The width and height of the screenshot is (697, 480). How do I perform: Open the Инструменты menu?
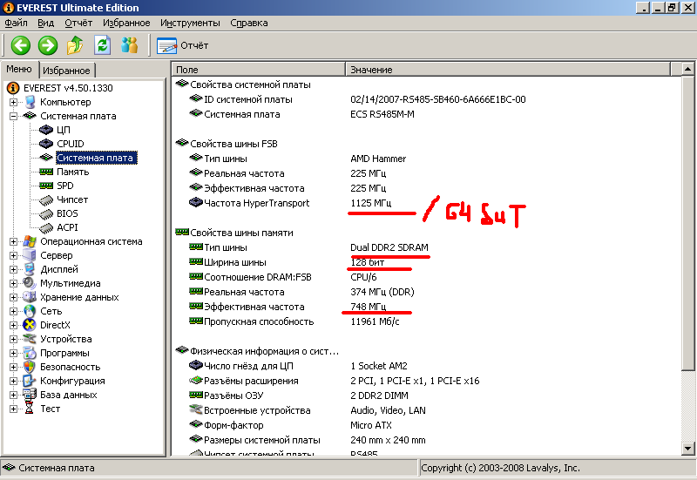pos(190,23)
